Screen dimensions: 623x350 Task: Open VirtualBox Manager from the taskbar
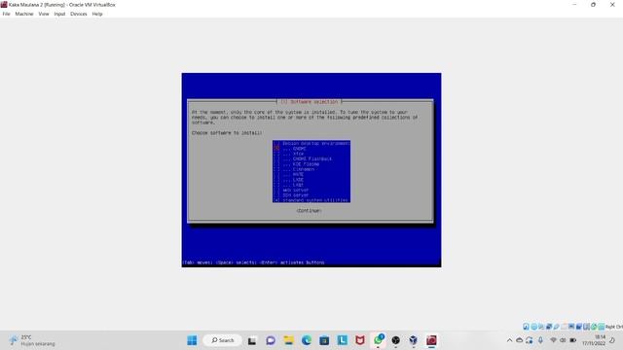414,340
